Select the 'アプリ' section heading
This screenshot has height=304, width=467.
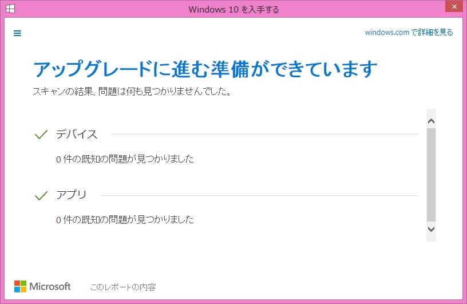click(71, 195)
